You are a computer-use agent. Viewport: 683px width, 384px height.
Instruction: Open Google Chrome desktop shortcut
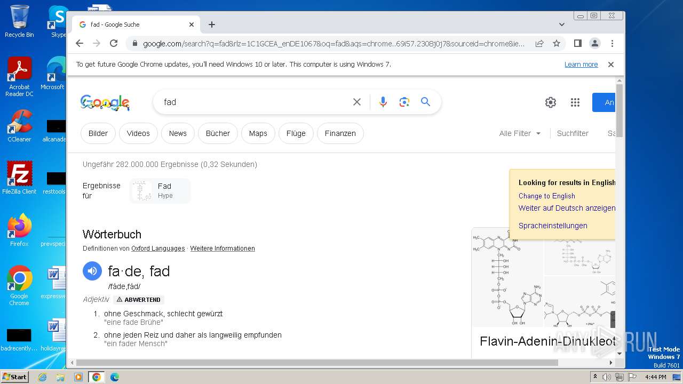pos(19,286)
